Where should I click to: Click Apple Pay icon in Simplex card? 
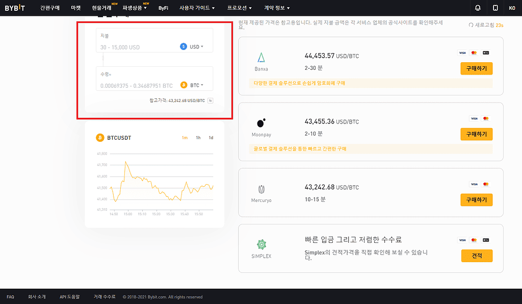click(486, 240)
